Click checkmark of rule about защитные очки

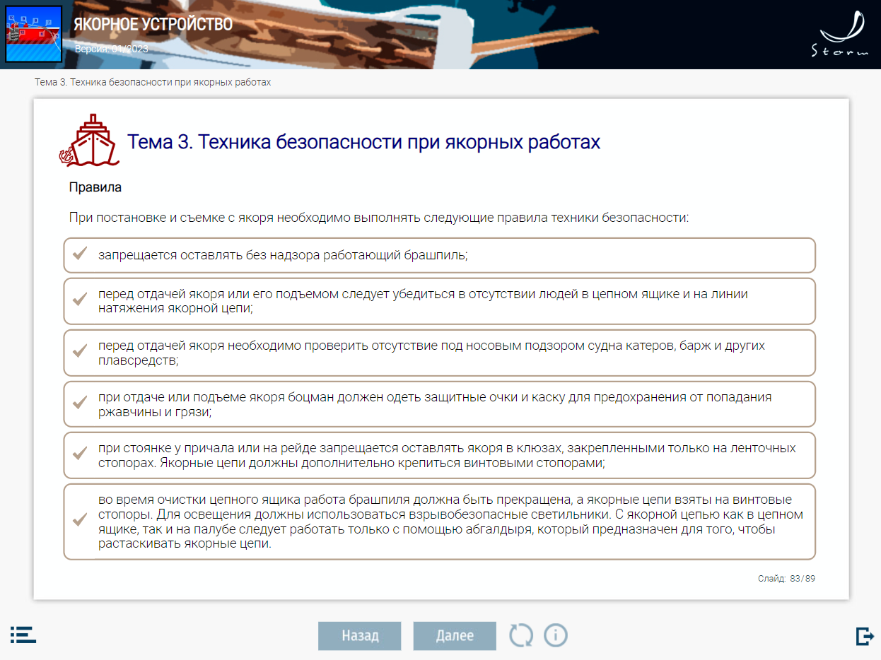pyautogui.click(x=80, y=404)
